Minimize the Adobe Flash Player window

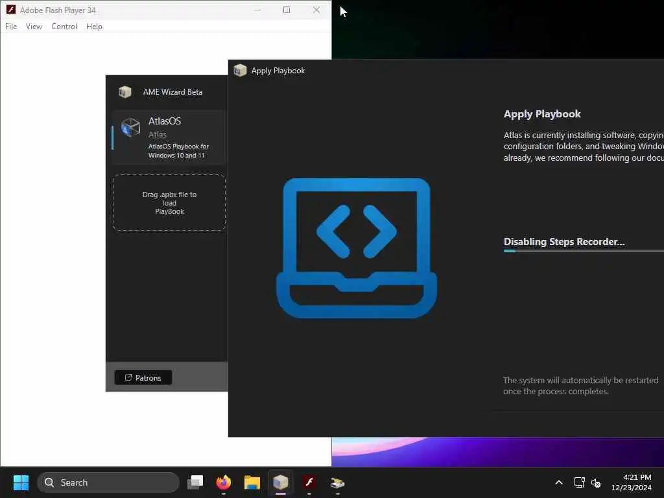[257, 10]
